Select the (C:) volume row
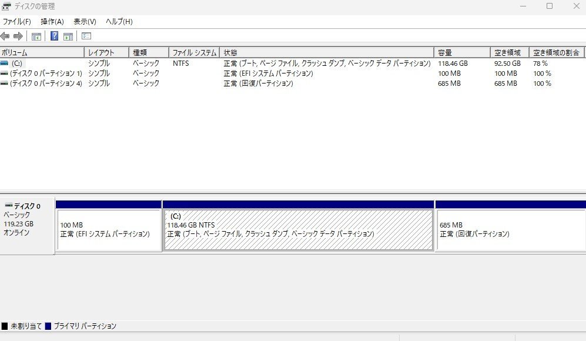The height and width of the screenshot is (341, 586). (x=293, y=63)
